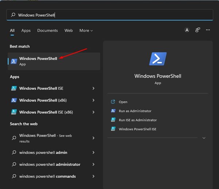Click the Windows PowerShell best match icon

[x=14, y=61]
